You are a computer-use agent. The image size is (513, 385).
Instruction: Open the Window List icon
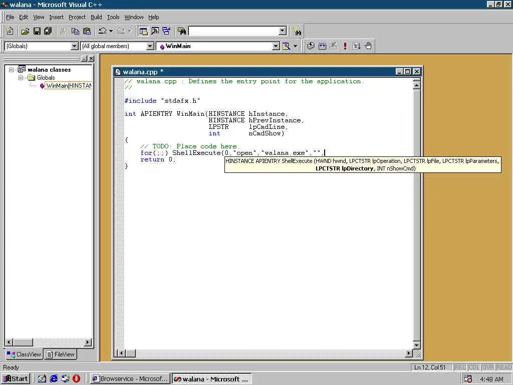166,31
